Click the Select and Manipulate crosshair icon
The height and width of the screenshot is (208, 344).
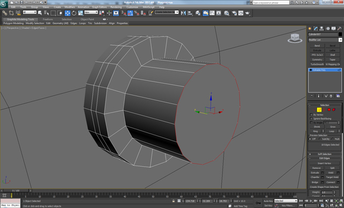tap(109, 13)
